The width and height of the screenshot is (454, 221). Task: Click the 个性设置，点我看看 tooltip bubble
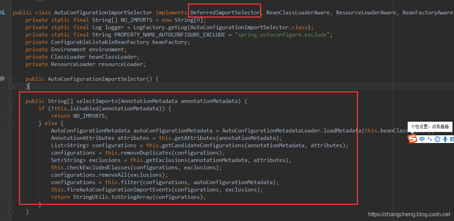(x=430, y=127)
